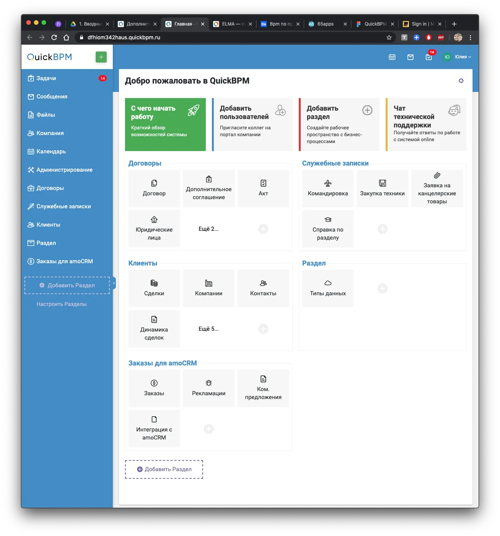Open the Контакты tile
The image size is (500, 536).
tap(263, 288)
